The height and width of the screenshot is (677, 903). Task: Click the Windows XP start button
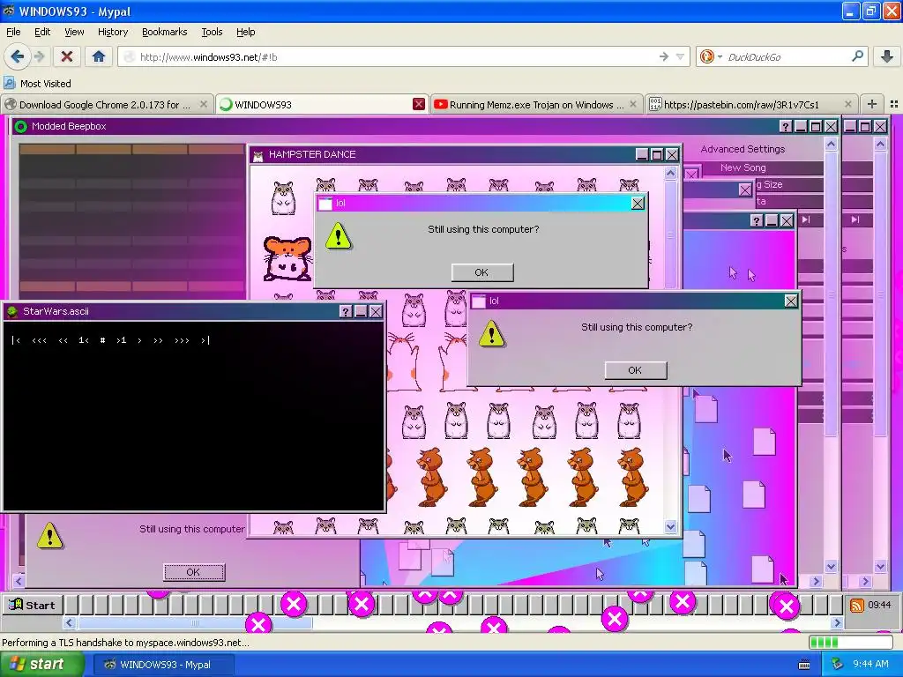click(x=42, y=665)
